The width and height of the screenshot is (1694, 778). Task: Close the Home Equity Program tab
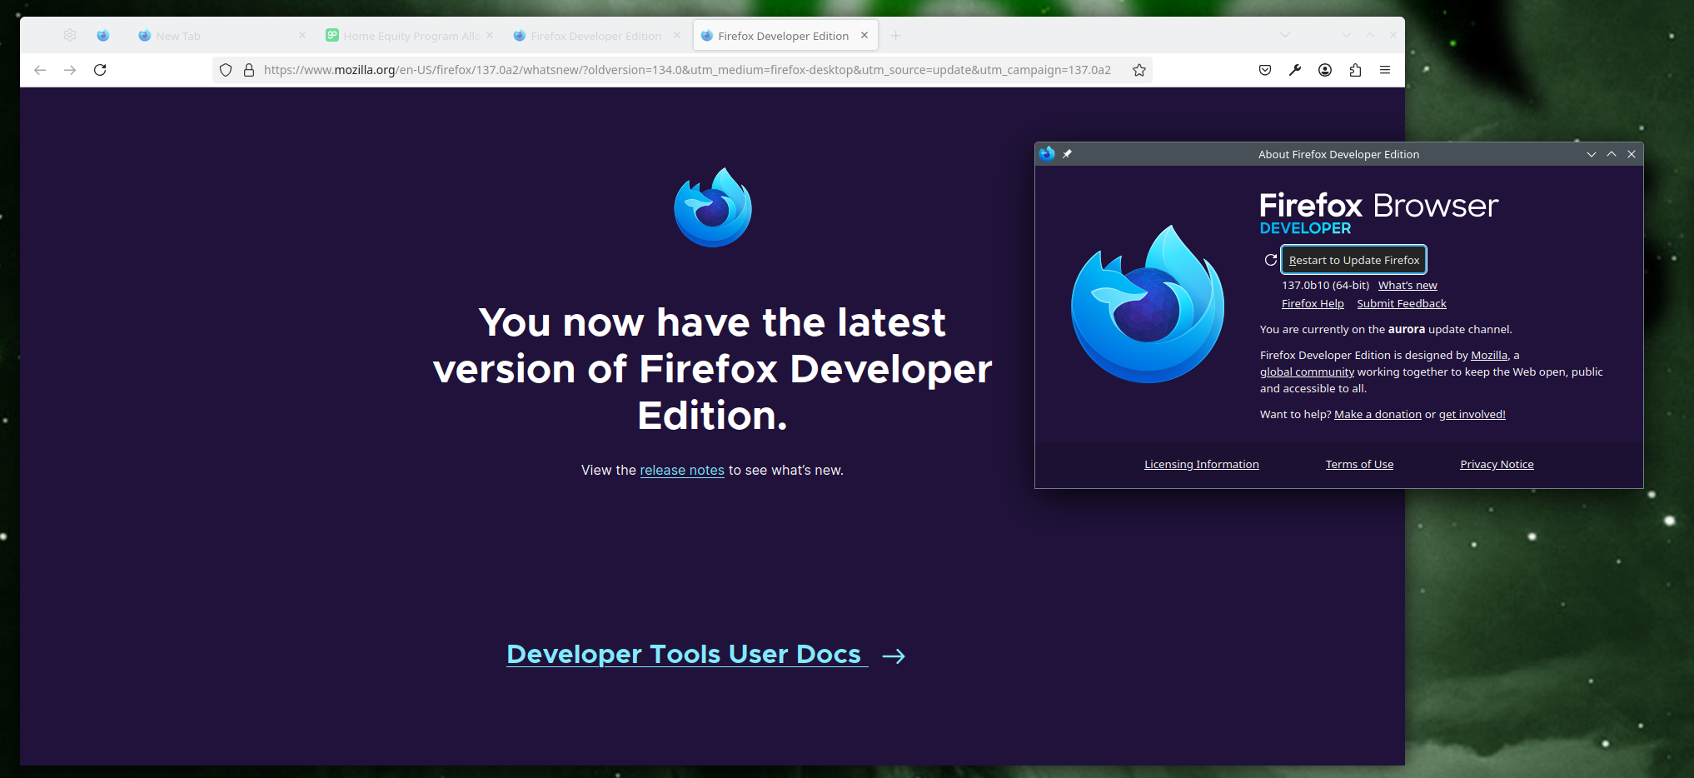pyautogui.click(x=490, y=35)
